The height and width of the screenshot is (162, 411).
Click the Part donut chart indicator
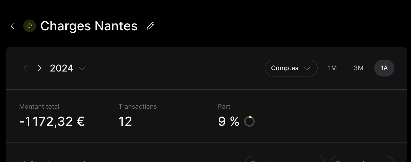click(x=249, y=121)
